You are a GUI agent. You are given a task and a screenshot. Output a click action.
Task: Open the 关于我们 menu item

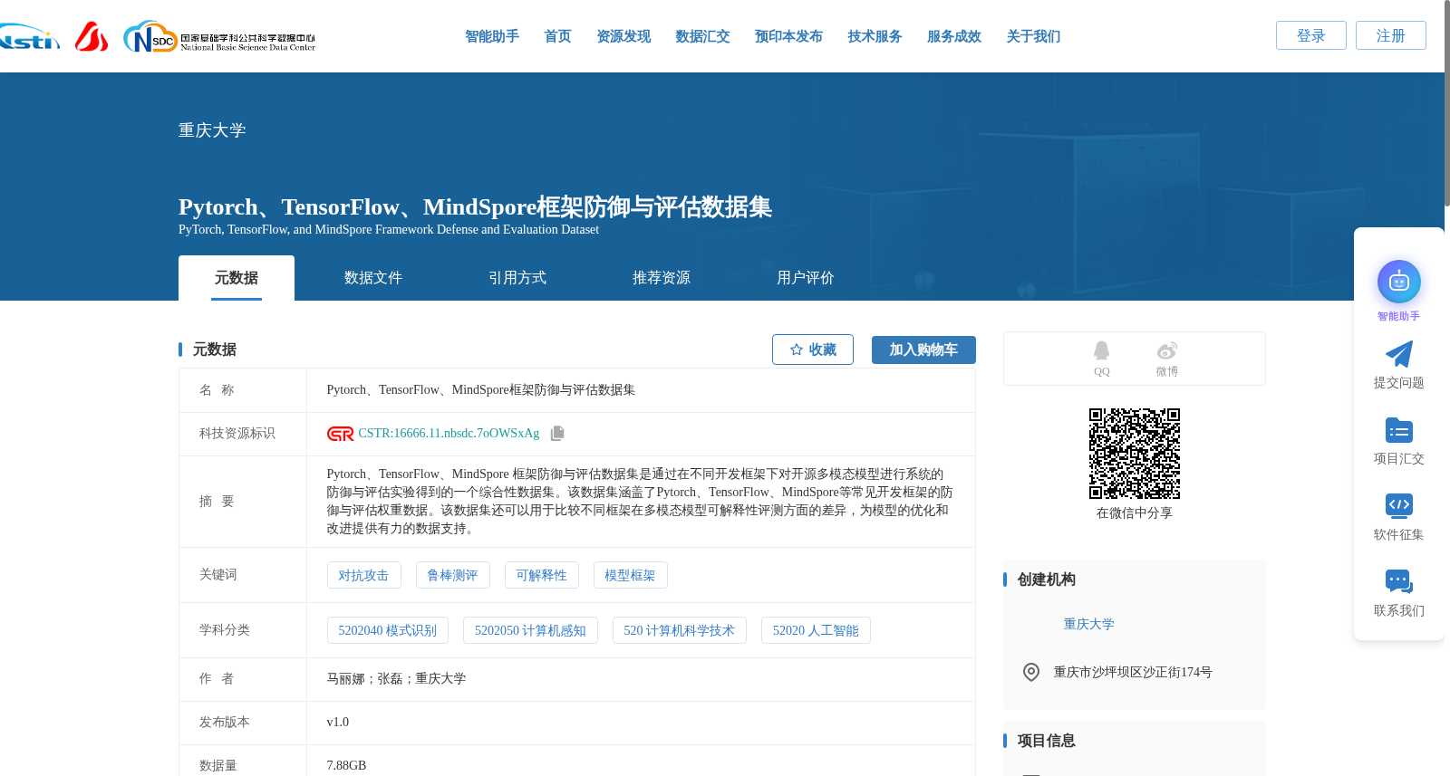click(1033, 36)
